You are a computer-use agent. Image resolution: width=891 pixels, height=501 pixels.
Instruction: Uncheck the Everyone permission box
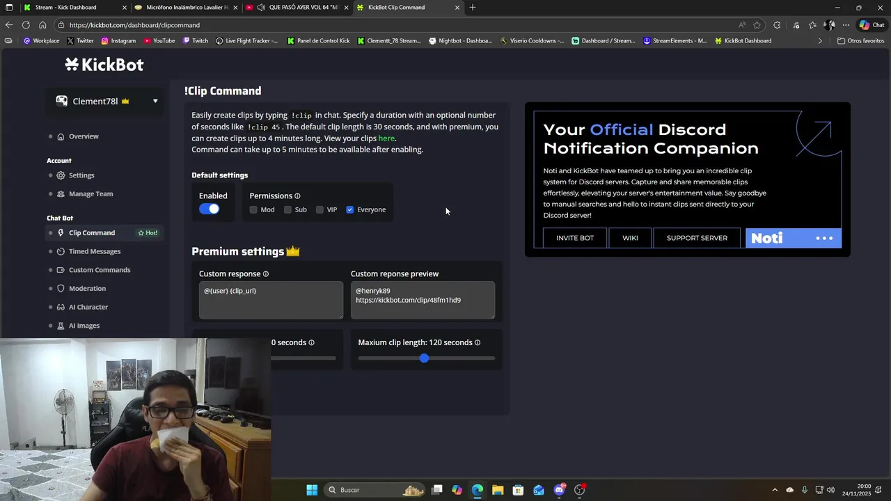(350, 209)
